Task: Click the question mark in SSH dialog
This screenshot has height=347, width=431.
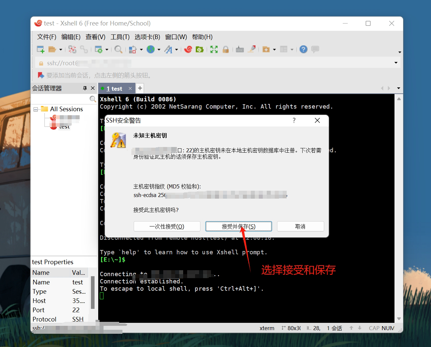Action: [x=294, y=120]
